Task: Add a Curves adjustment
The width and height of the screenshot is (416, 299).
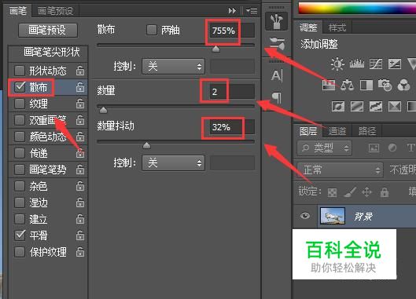Action: [x=376, y=64]
